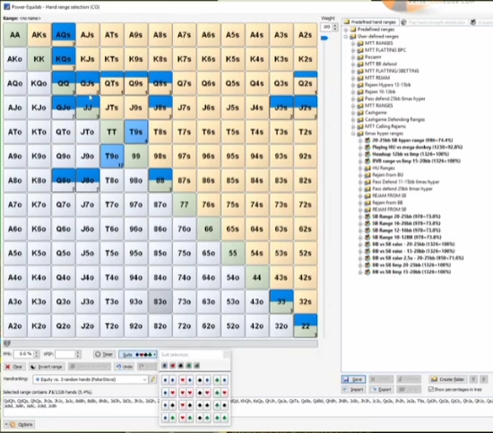Click the Create folder button
The height and width of the screenshot is (433, 493).
coord(447,379)
